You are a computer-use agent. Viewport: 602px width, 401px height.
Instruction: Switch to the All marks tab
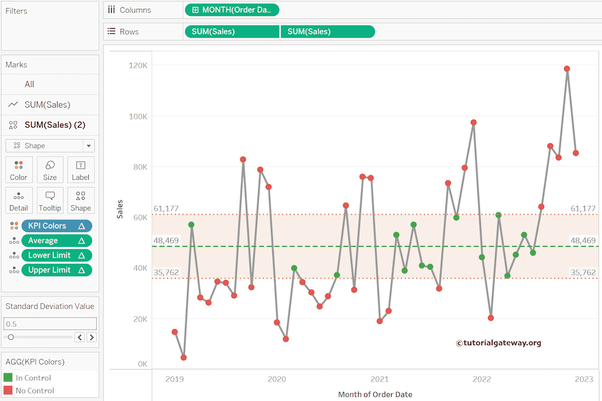pos(29,84)
